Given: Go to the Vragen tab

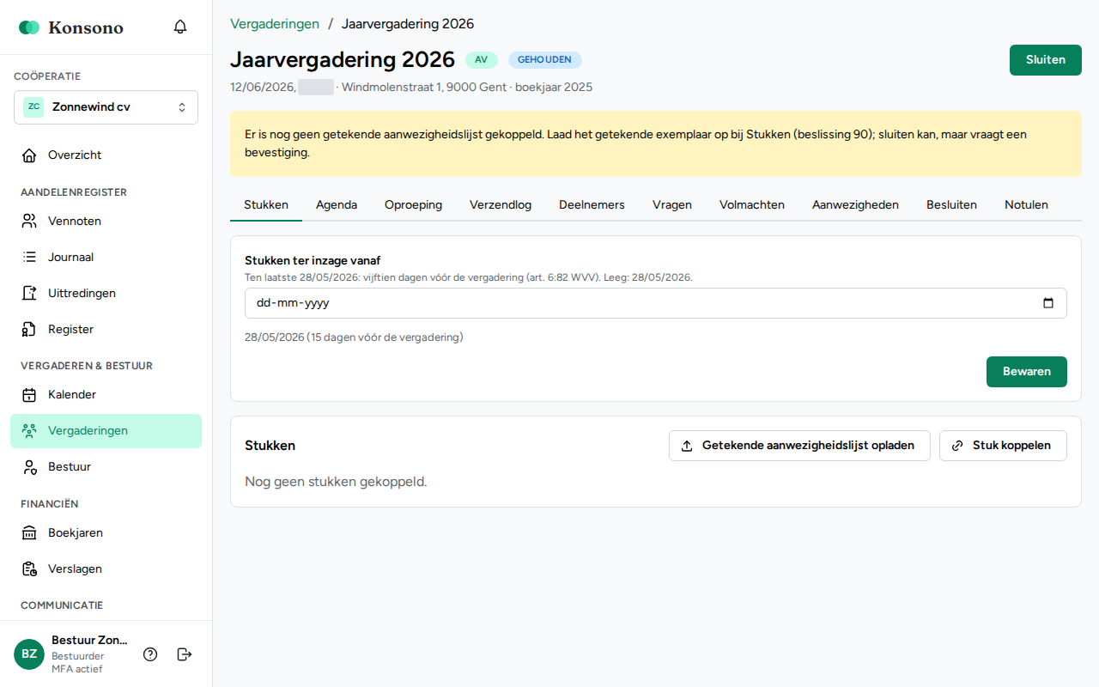Looking at the screenshot, I should coord(672,205).
